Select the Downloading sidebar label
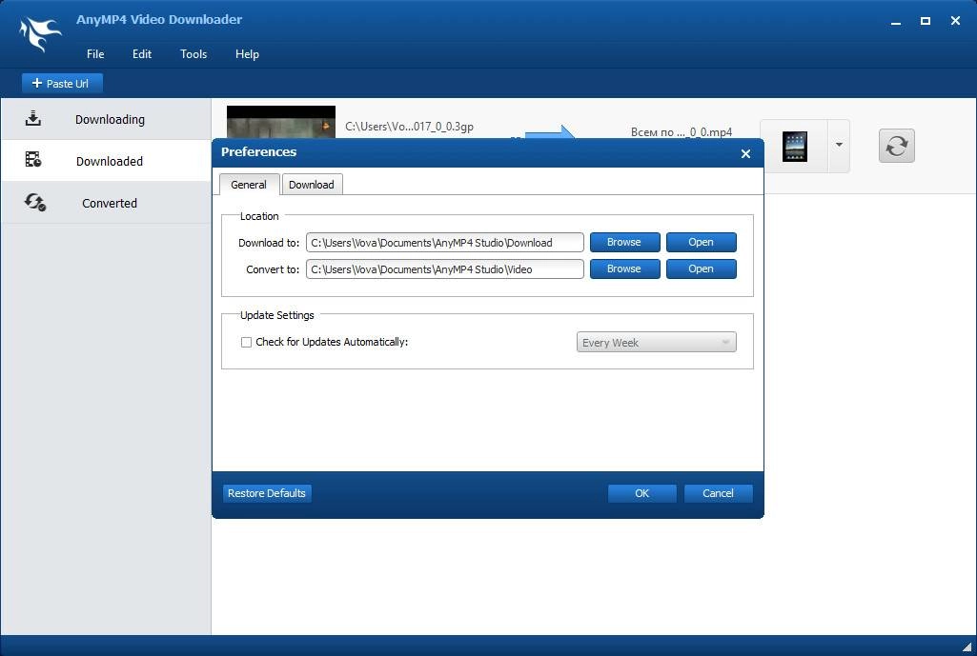The width and height of the screenshot is (977, 656). coord(110,119)
